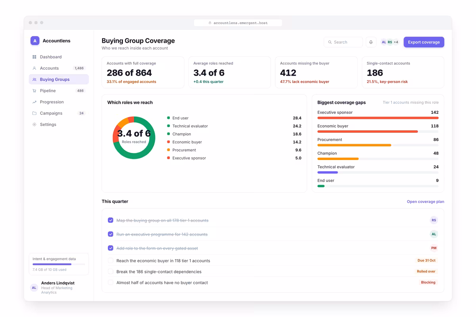Image resolution: width=476 pixels, height=317 pixels.
Task: Check 'Almost half of accounts' task
Action: (111, 283)
